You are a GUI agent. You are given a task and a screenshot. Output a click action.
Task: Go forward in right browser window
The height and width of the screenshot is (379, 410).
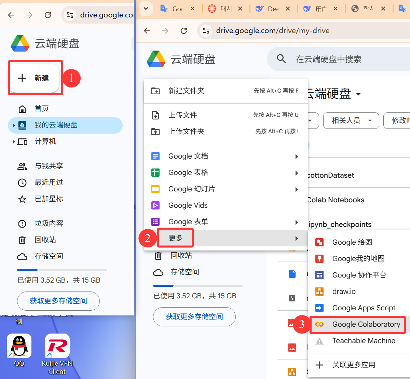pyautogui.click(x=165, y=31)
